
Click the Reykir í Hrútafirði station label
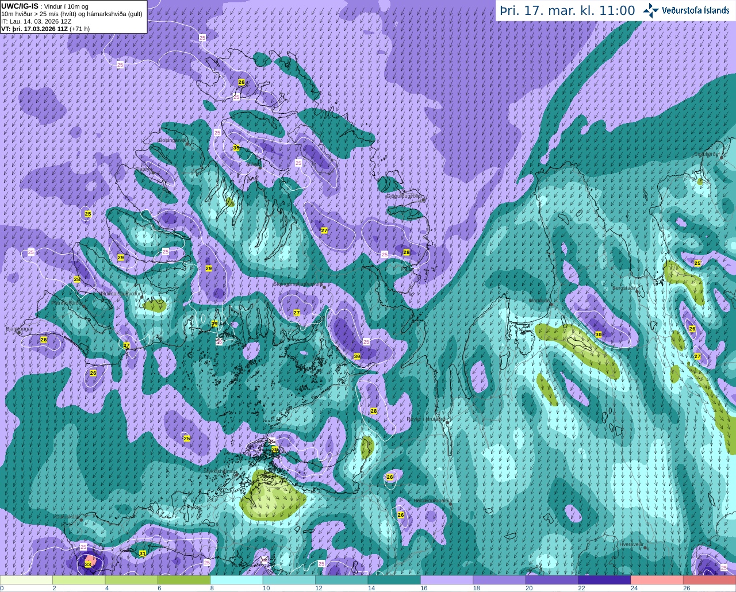point(427,419)
